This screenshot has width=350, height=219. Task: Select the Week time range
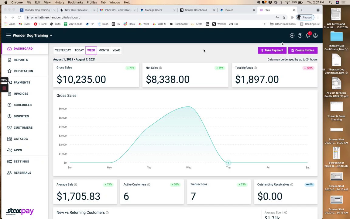pos(91,50)
